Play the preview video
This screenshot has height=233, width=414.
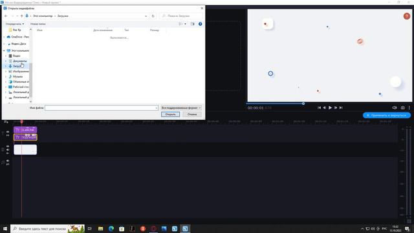pyautogui.click(x=330, y=107)
